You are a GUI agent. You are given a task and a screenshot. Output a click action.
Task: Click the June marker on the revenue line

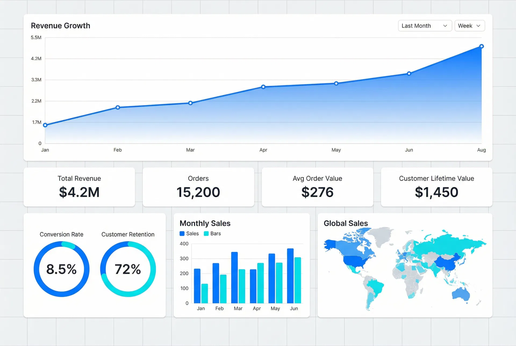(409, 73)
